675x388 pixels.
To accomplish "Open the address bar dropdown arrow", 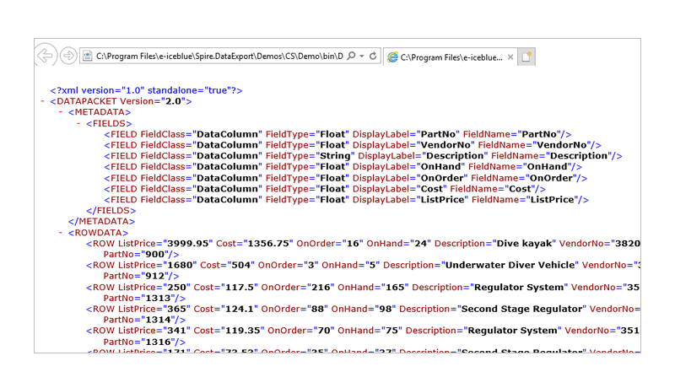I will point(361,57).
